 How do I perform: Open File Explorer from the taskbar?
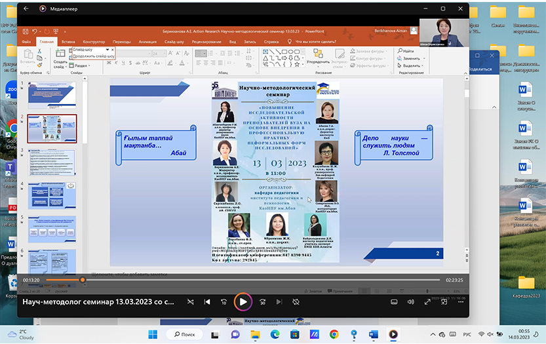256,334
